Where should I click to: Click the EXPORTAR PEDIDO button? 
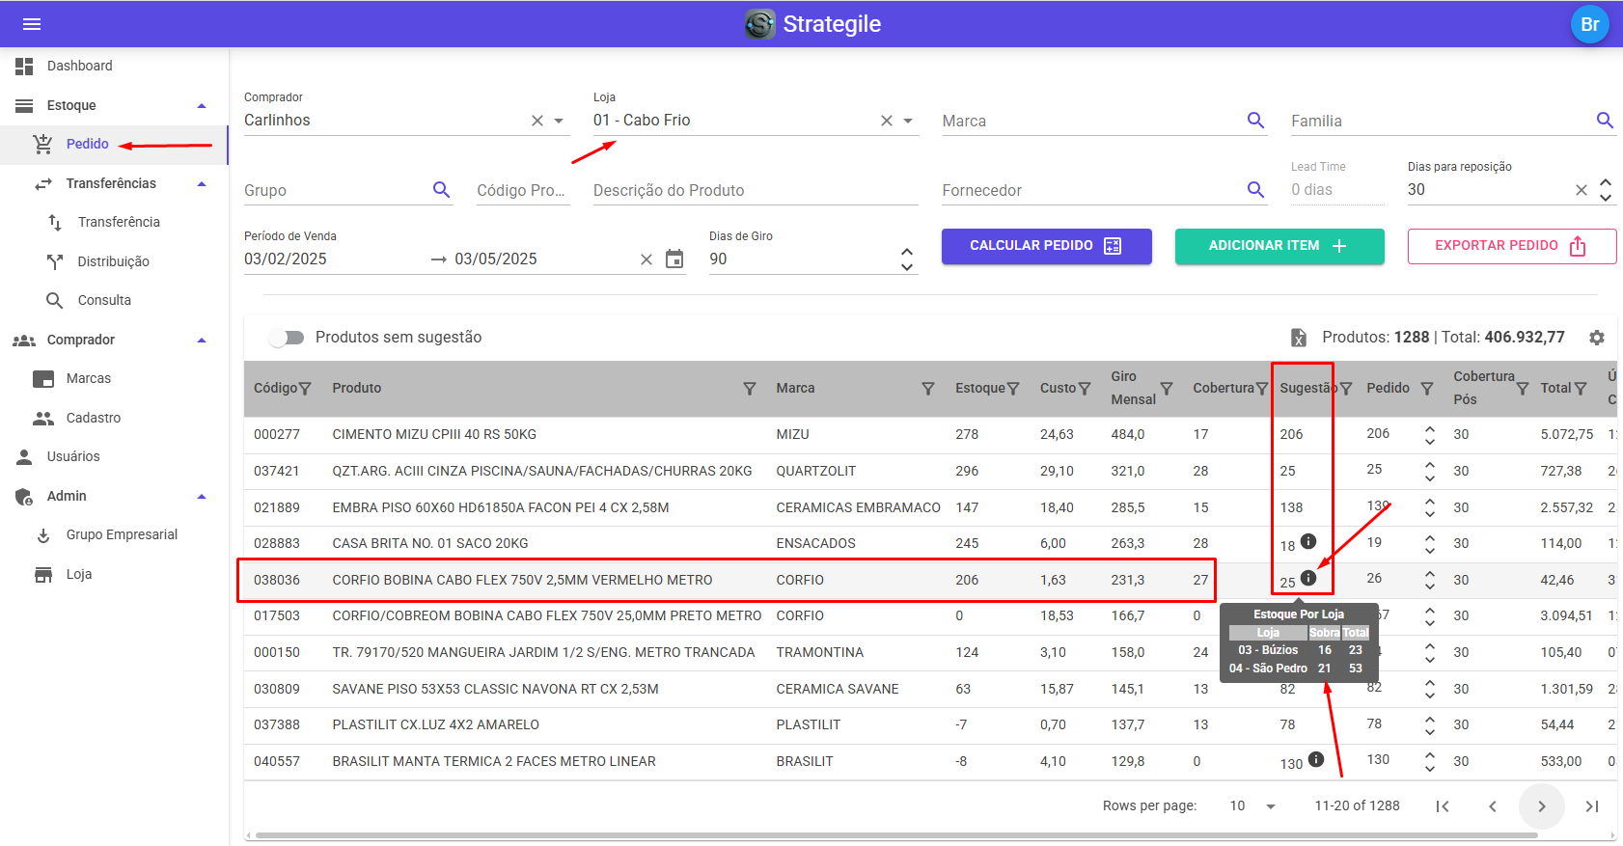(x=1511, y=246)
